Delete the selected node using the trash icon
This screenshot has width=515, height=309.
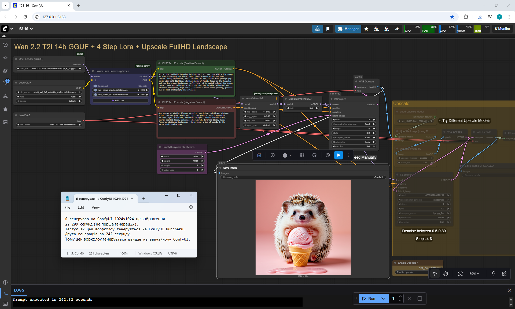259,155
